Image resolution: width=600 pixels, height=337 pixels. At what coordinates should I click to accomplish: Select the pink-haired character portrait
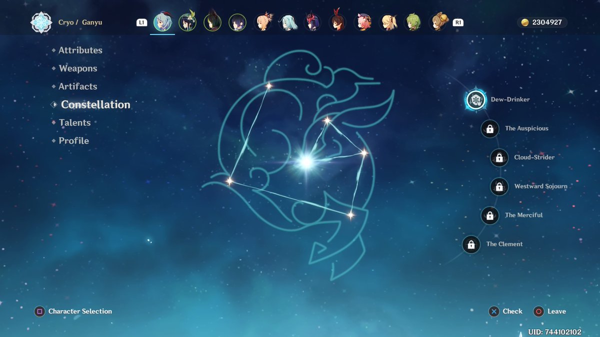coord(362,22)
